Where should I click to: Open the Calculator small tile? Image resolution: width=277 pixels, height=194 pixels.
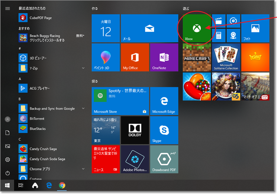(219, 35)
